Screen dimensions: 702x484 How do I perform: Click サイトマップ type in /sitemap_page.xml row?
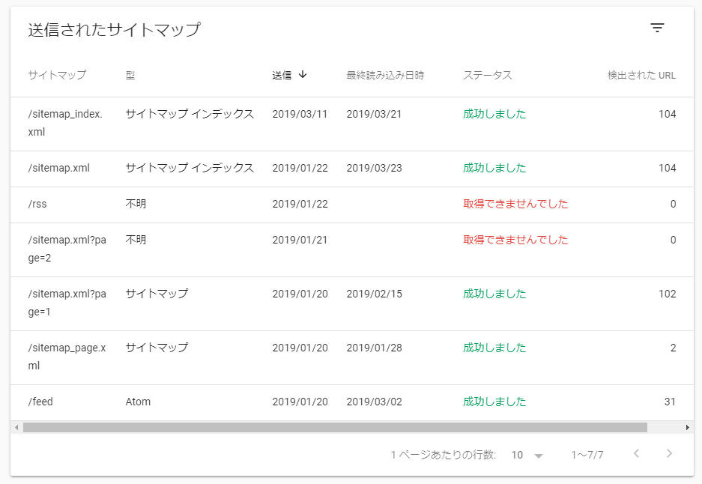tap(157, 348)
